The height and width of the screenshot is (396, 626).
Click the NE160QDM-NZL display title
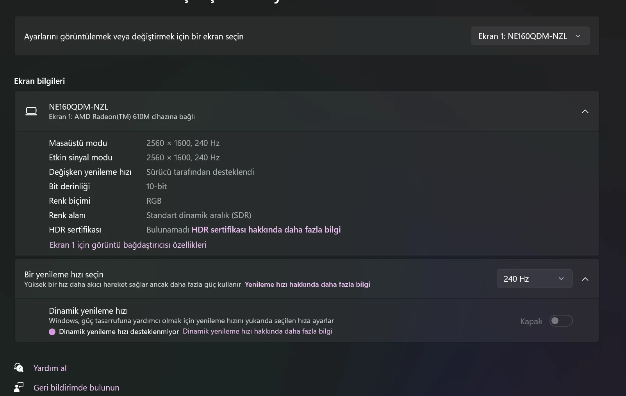(x=78, y=107)
